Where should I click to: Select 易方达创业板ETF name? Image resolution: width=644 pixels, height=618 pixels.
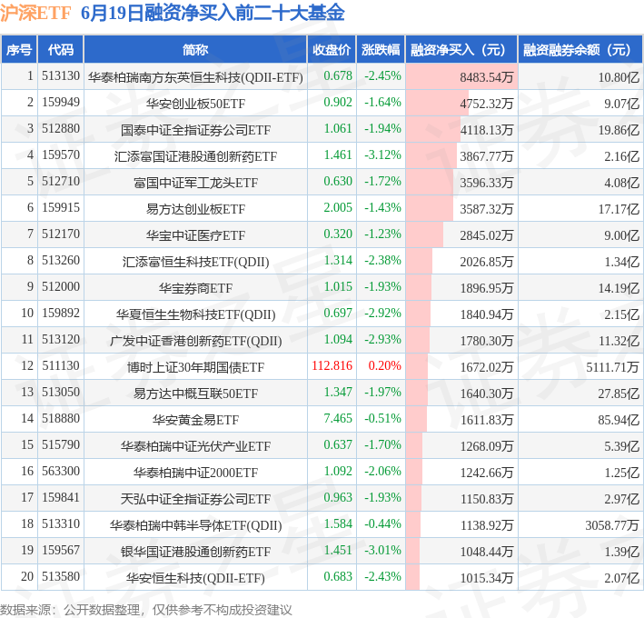195,209
